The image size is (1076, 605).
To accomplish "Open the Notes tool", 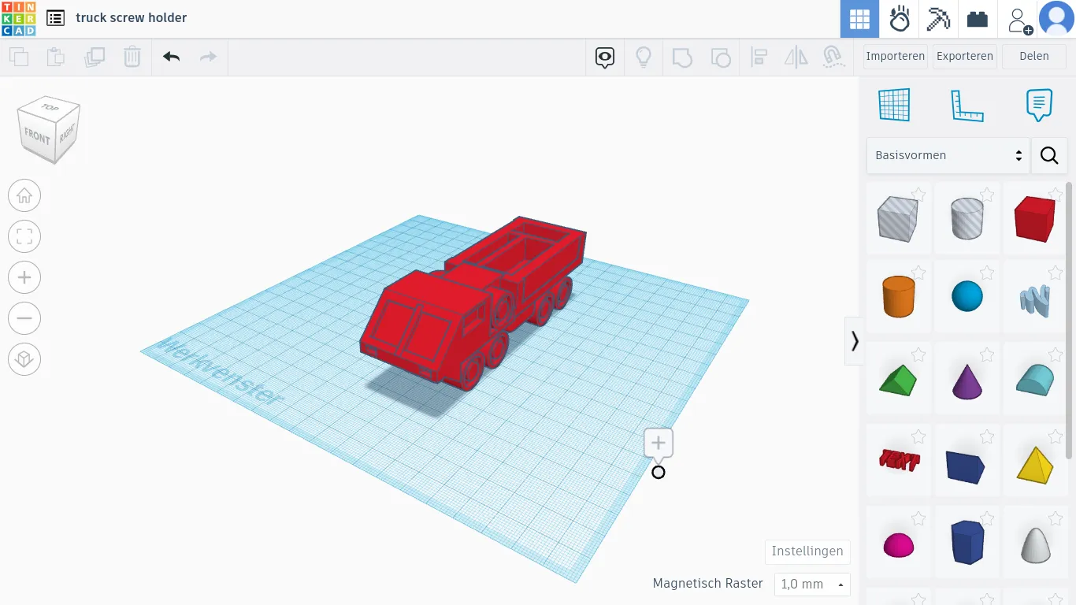I will coord(1039,105).
